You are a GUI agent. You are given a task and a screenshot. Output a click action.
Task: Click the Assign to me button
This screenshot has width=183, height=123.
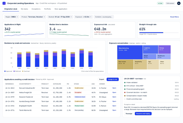tap(112, 79)
